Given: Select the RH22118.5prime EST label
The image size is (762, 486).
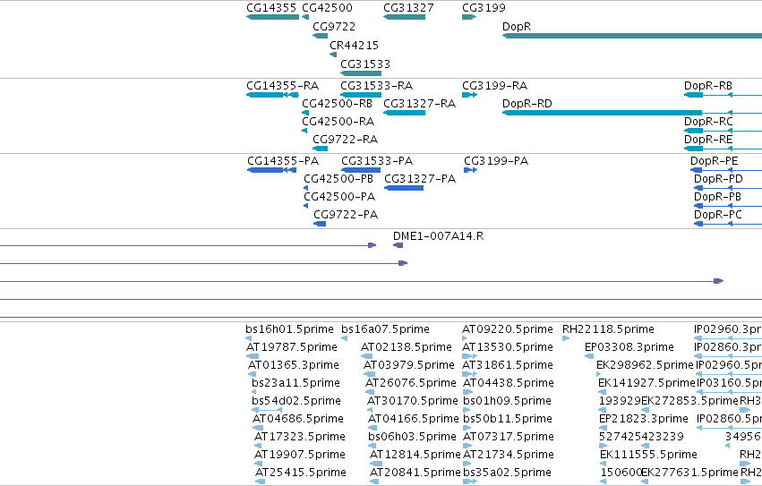Looking at the screenshot, I should coord(608,329).
